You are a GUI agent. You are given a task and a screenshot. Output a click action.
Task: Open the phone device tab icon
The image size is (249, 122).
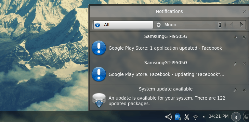click(220, 25)
